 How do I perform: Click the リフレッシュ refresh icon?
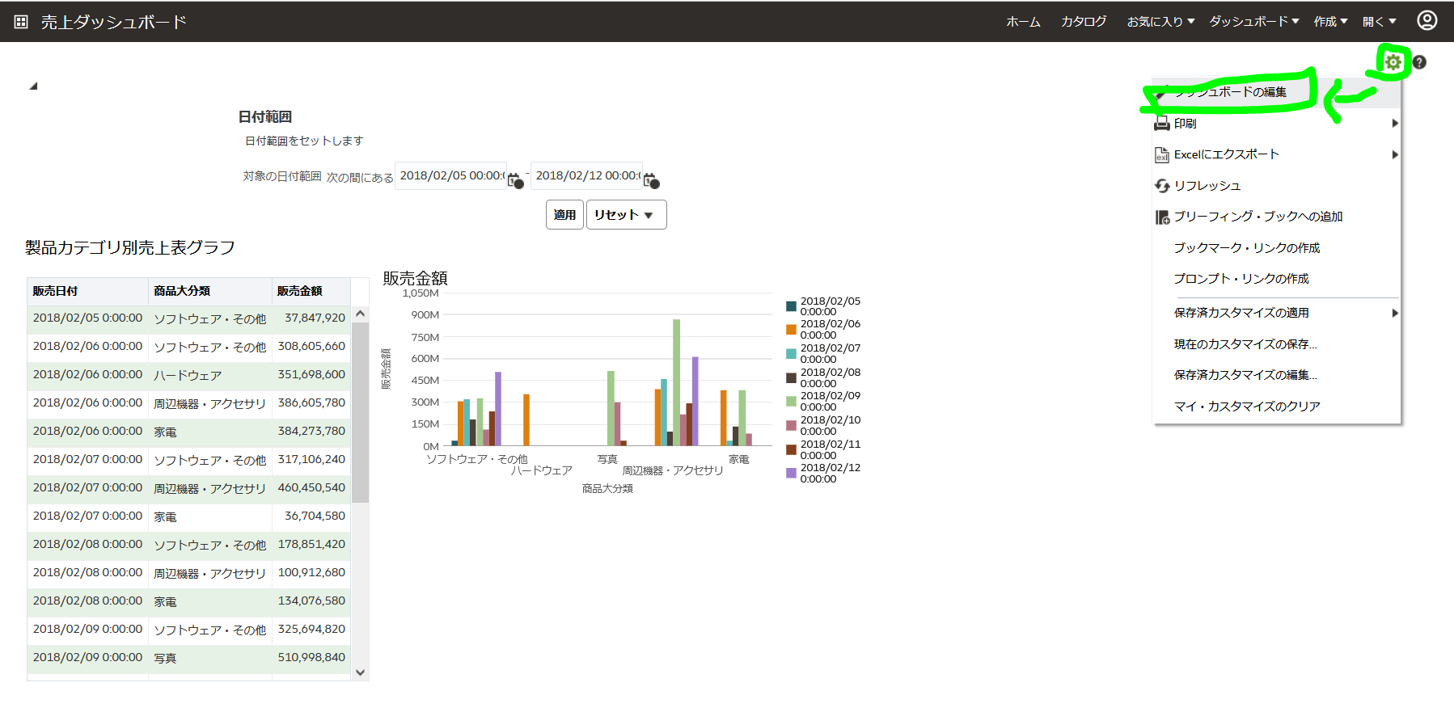tap(1162, 186)
